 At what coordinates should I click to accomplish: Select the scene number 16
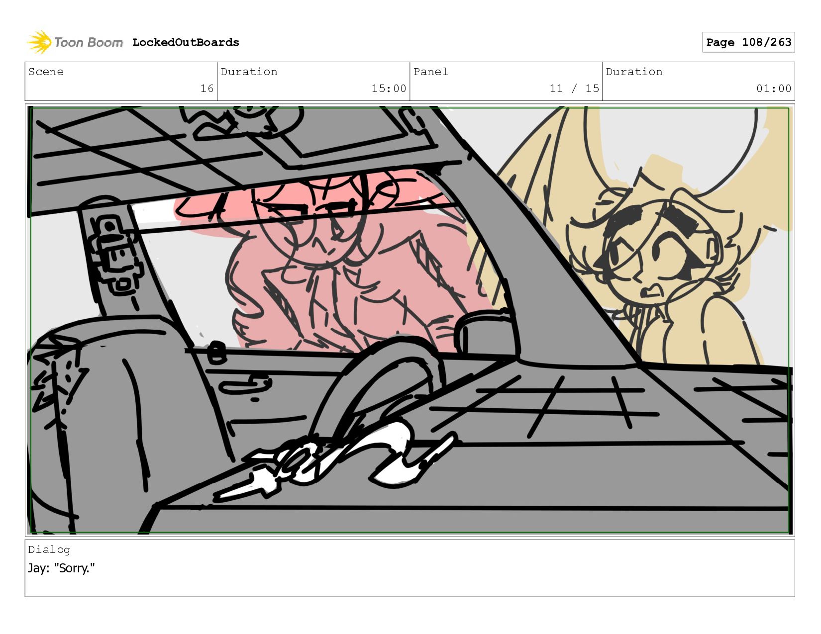pos(207,89)
